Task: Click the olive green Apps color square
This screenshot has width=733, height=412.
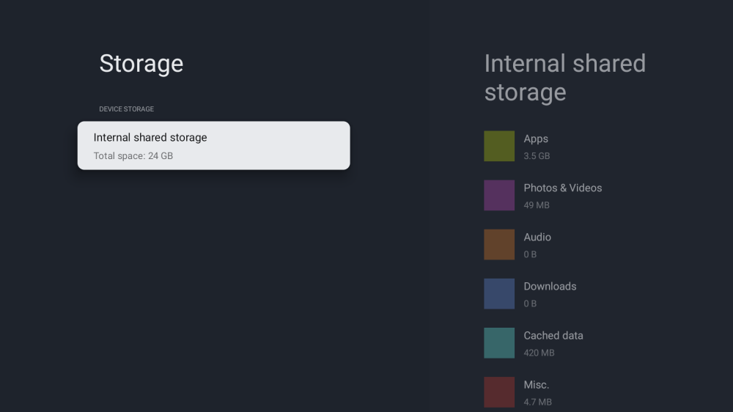Action: [x=499, y=146]
